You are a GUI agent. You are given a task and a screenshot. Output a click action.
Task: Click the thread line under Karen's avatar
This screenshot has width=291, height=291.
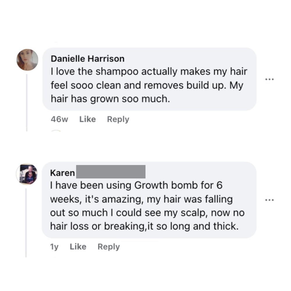(26, 223)
